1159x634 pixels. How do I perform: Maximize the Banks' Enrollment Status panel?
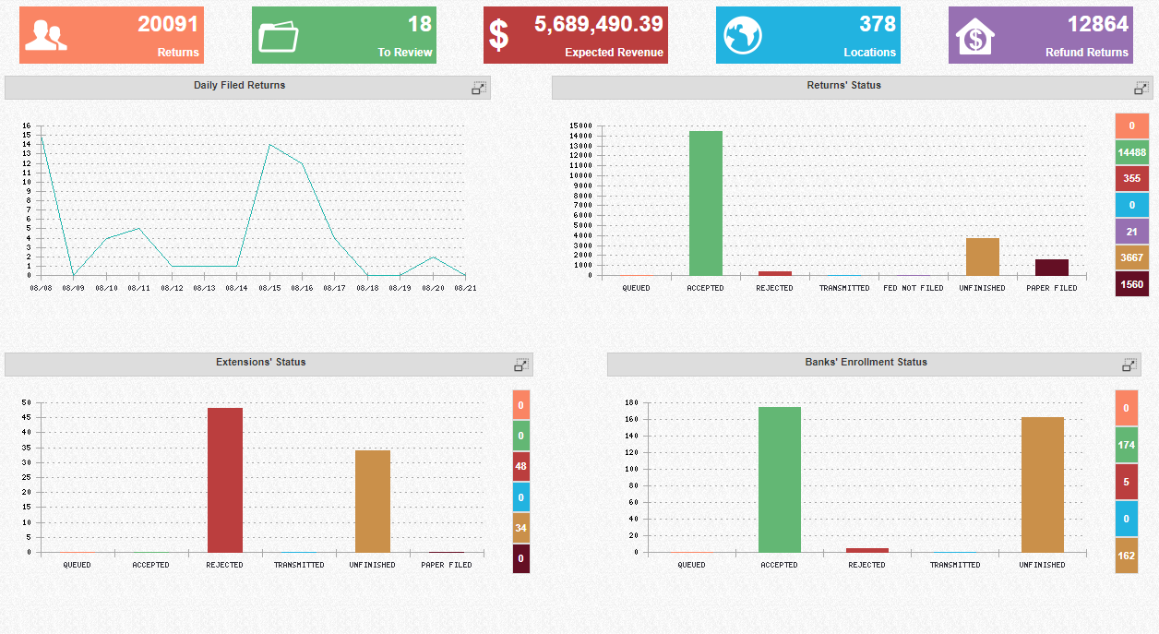pos(1130,365)
